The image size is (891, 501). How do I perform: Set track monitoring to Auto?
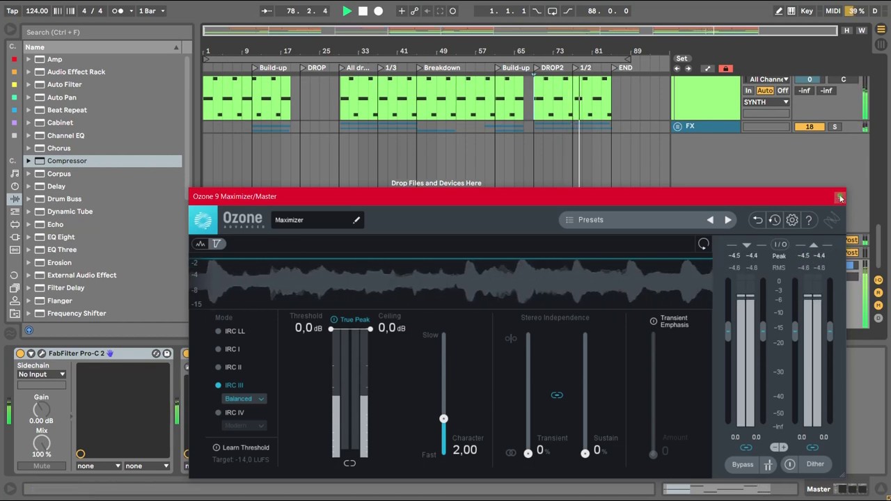pos(765,91)
